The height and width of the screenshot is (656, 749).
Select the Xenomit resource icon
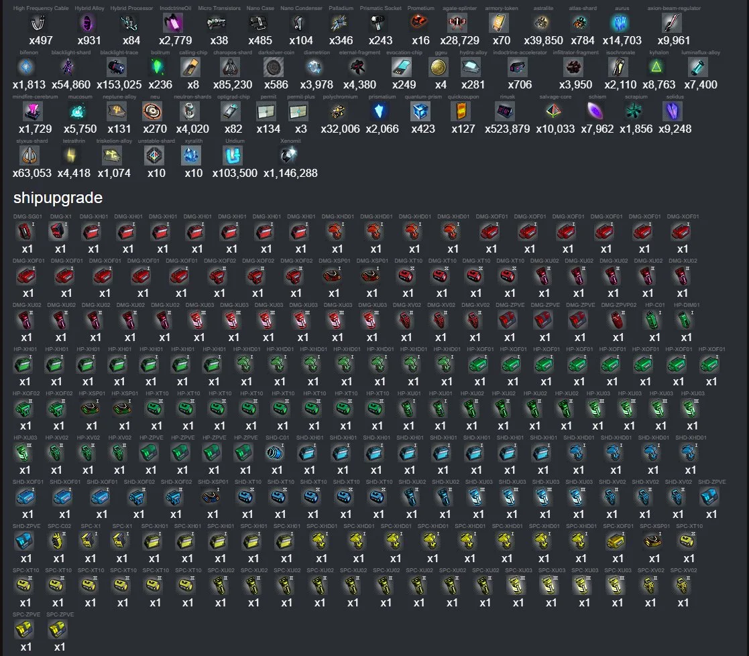(x=290, y=155)
